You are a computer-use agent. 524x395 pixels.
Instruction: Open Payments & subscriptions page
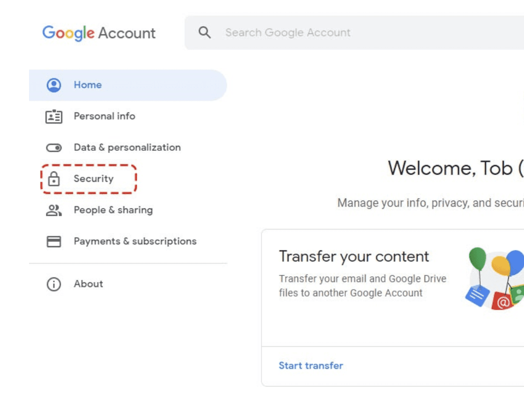point(135,241)
